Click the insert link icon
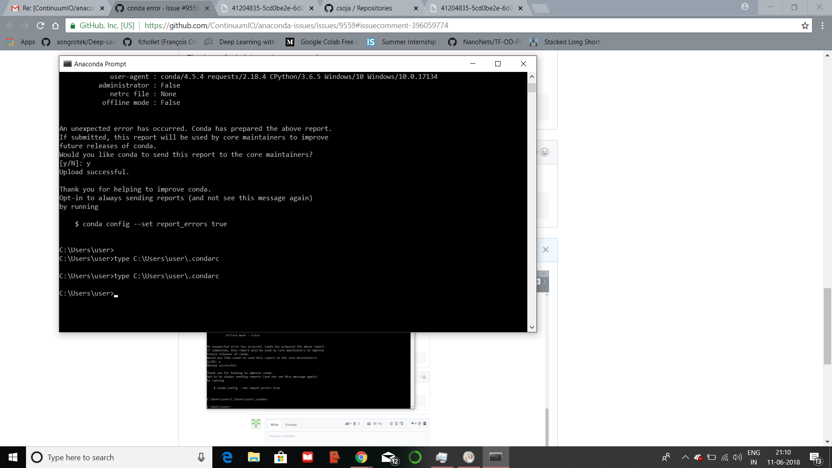832x468 pixels. coord(380,423)
